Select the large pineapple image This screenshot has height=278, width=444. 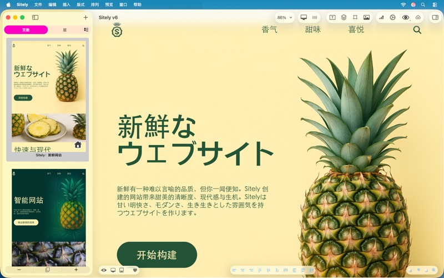click(355, 163)
